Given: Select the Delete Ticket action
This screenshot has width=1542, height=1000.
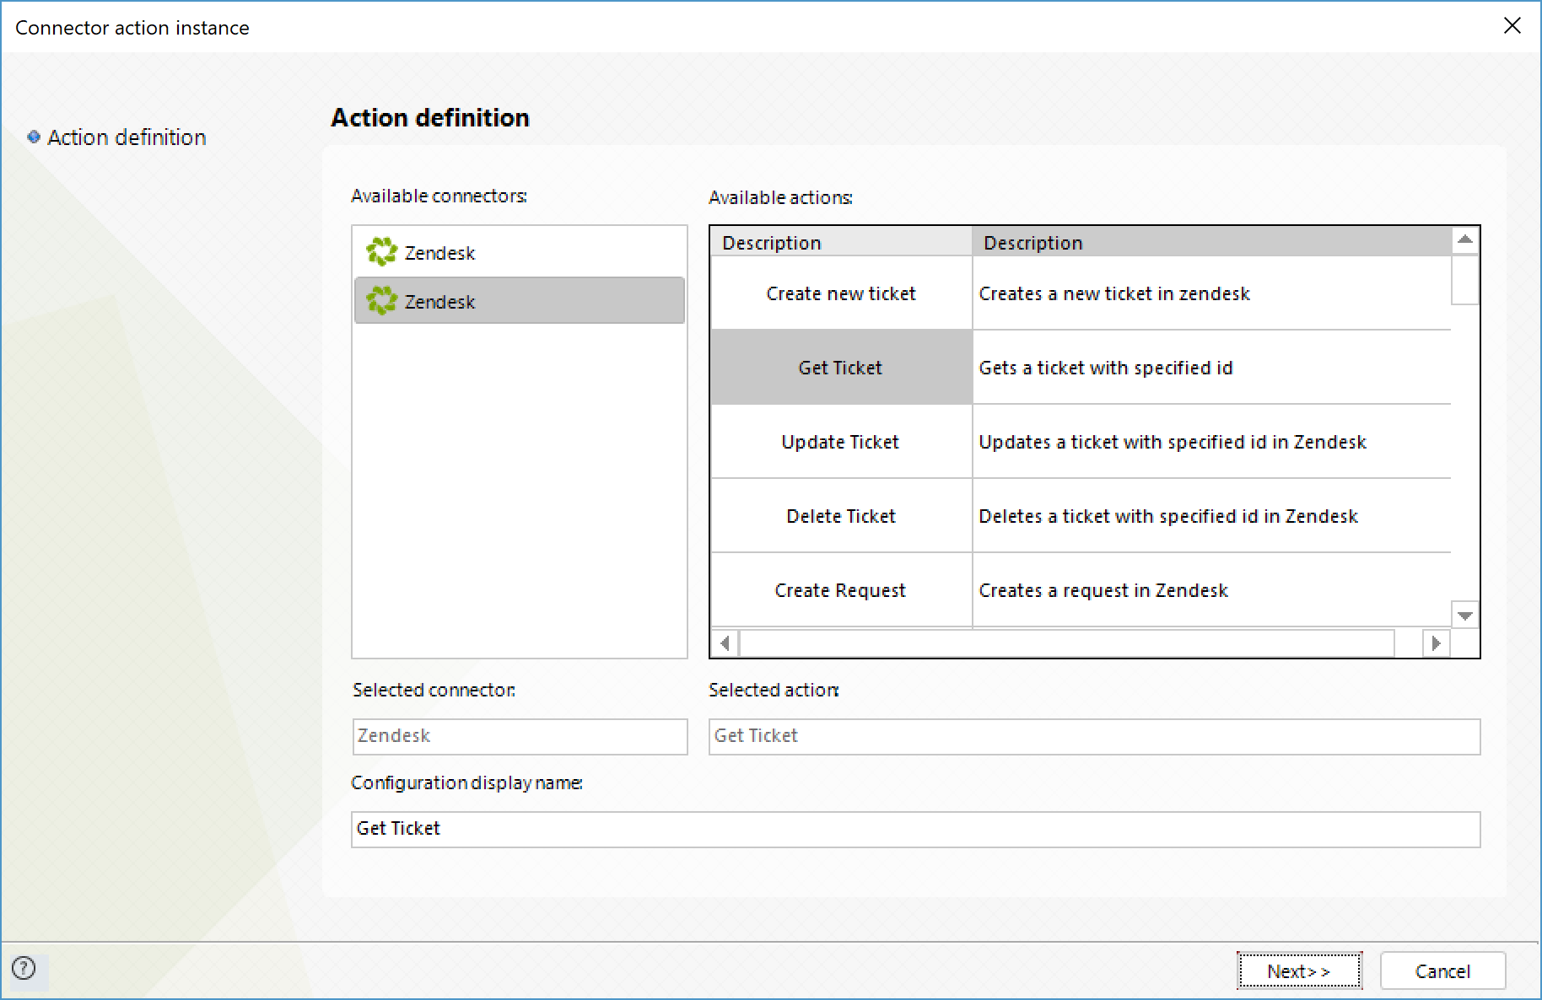Looking at the screenshot, I should coord(841,516).
